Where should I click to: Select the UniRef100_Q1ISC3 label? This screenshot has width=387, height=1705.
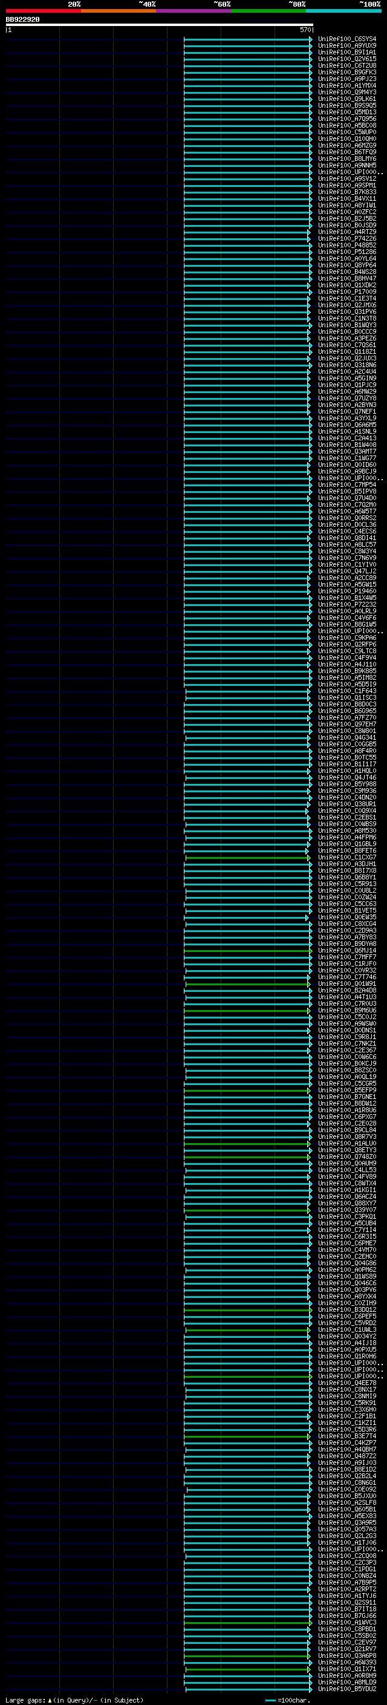(x=346, y=697)
